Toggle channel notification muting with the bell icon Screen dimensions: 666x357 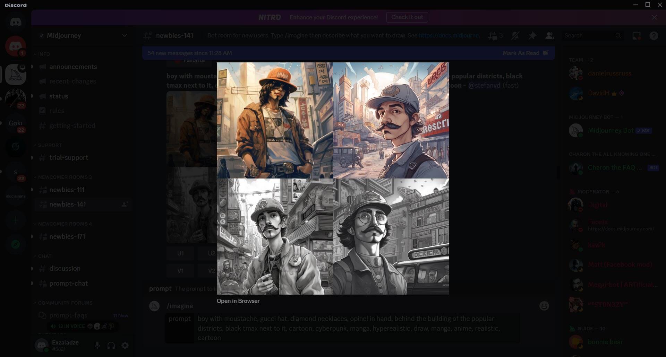coord(516,35)
